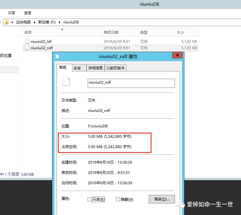Image resolution: width=241 pixels, height=215 pixels.
Task: Click the 5,120 KB size of niuniu02_ldf
Action: (x=189, y=41)
